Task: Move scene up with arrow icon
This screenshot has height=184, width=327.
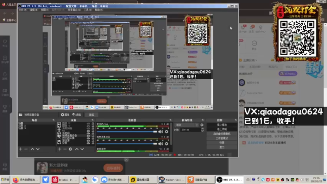Action: click(32, 149)
